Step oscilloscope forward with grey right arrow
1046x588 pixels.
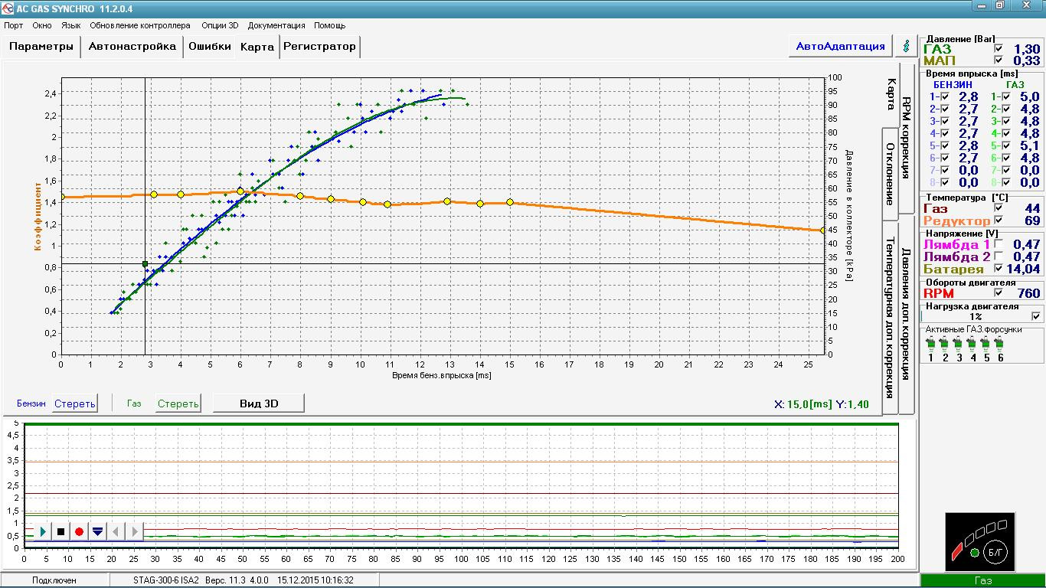[134, 531]
